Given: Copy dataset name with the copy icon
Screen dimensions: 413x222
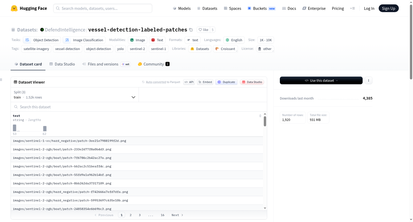Looking at the screenshot, I should tap(191, 30).
